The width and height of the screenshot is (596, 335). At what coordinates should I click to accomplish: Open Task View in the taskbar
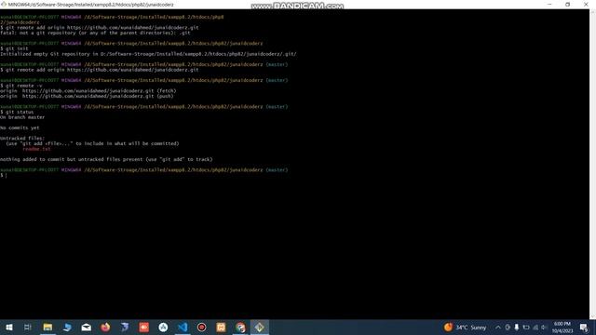point(28,327)
